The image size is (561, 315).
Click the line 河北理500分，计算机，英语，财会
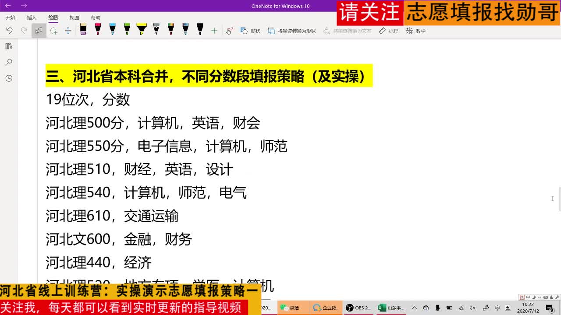click(x=153, y=123)
